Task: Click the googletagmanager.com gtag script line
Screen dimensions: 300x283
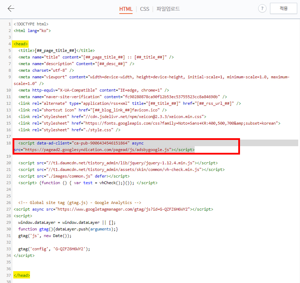Action: coord(113,209)
